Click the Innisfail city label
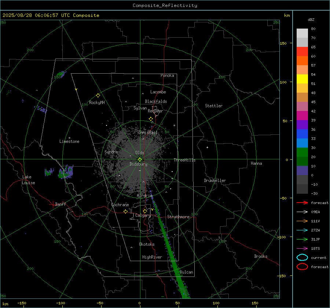Image resolution: width=330 pixels, height=308 pixels. pos(148,133)
